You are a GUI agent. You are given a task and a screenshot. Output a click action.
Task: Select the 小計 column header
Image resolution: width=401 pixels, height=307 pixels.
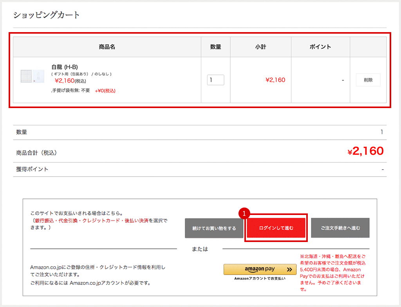click(x=261, y=47)
